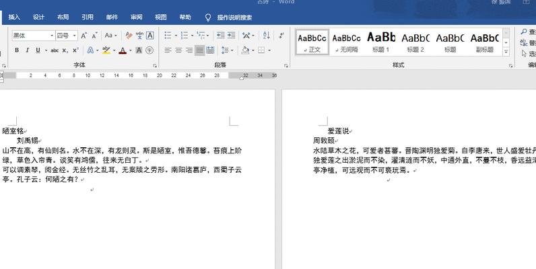
Task: Open font dialog launcher in 字体 group
Action: coord(155,65)
